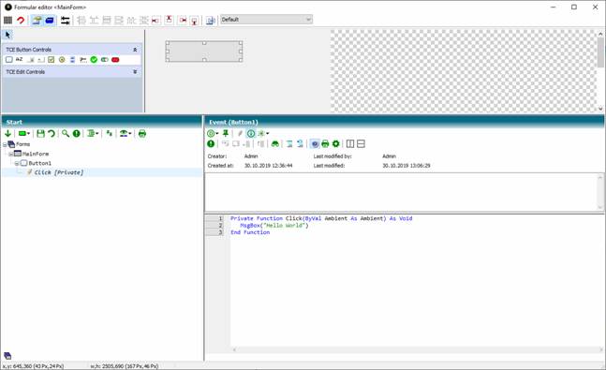
Task: Click the green pin icon in Event panel
Action: tap(226, 134)
